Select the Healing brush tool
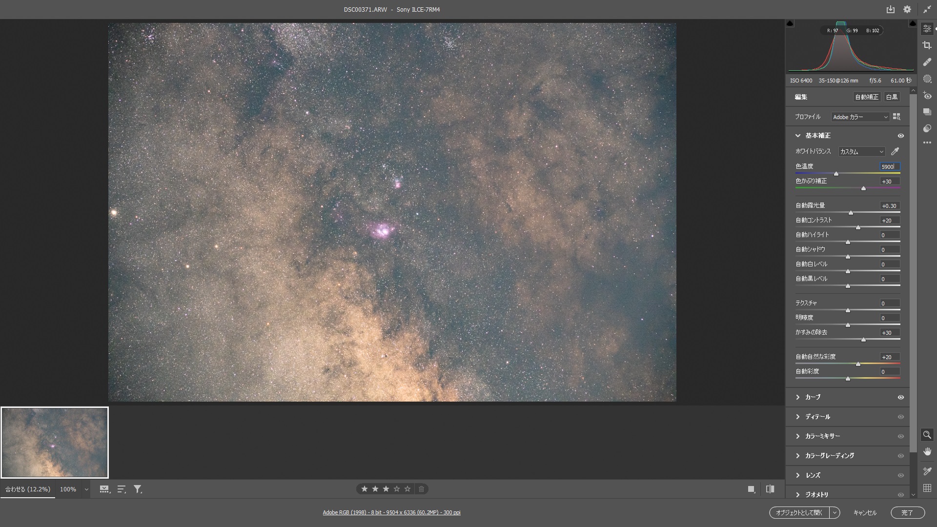The image size is (937, 527). (x=927, y=62)
